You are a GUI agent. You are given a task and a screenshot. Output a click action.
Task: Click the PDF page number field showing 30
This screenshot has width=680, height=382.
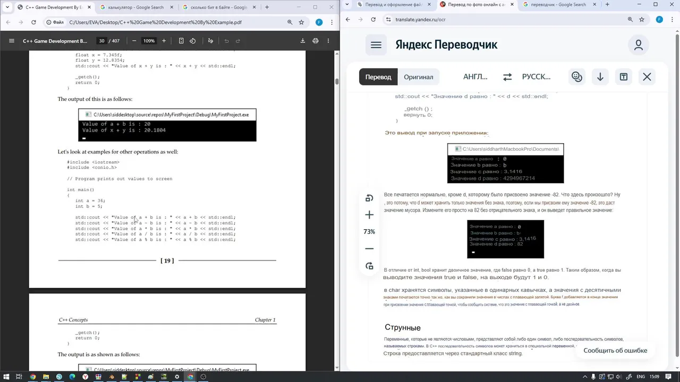click(101, 41)
